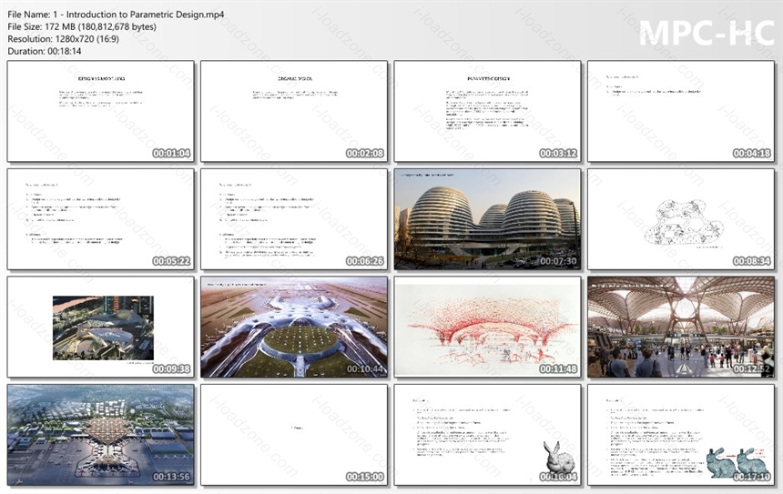Open the two bunnies slide thumbnail at 00:17:10

point(681,435)
